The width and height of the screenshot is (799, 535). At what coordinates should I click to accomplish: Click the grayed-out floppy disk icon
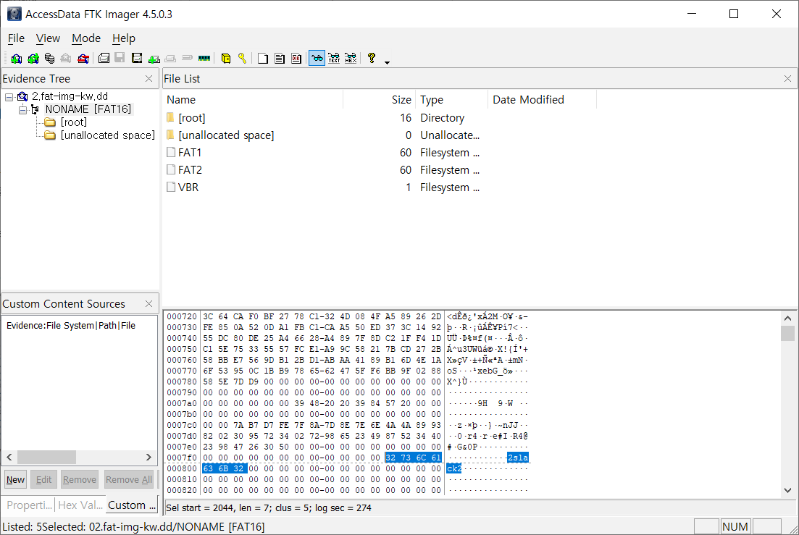click(x=120, y=58)
